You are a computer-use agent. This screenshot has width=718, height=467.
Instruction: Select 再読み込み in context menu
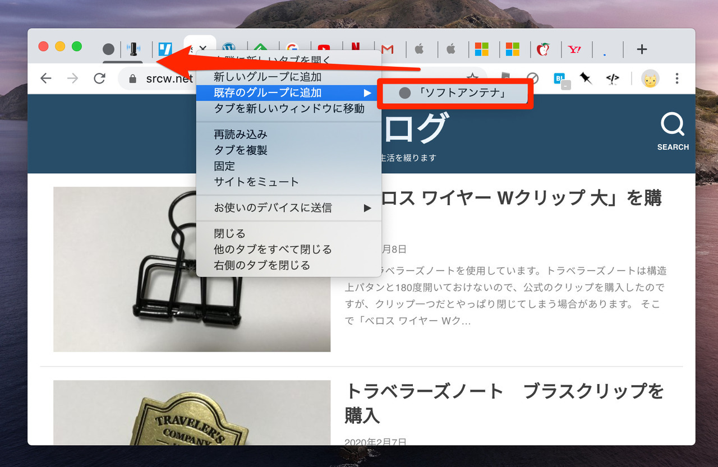(x=289, y=135)
